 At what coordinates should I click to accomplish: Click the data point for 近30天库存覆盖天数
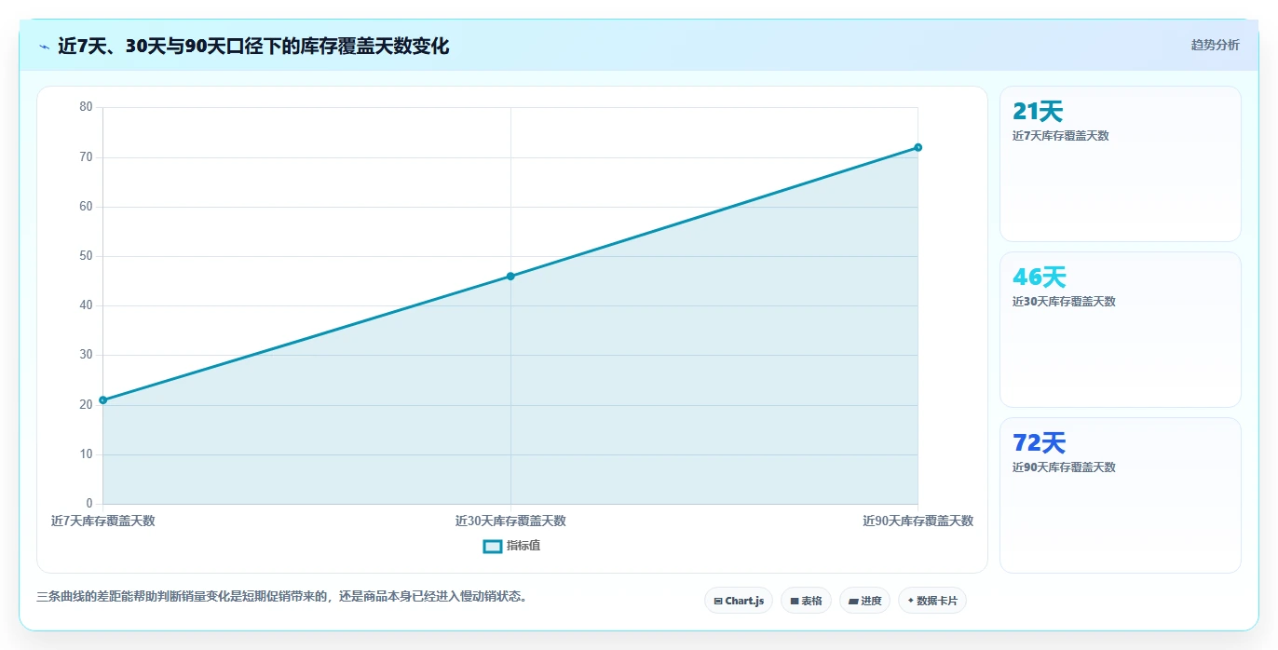(x=510, y=277)
